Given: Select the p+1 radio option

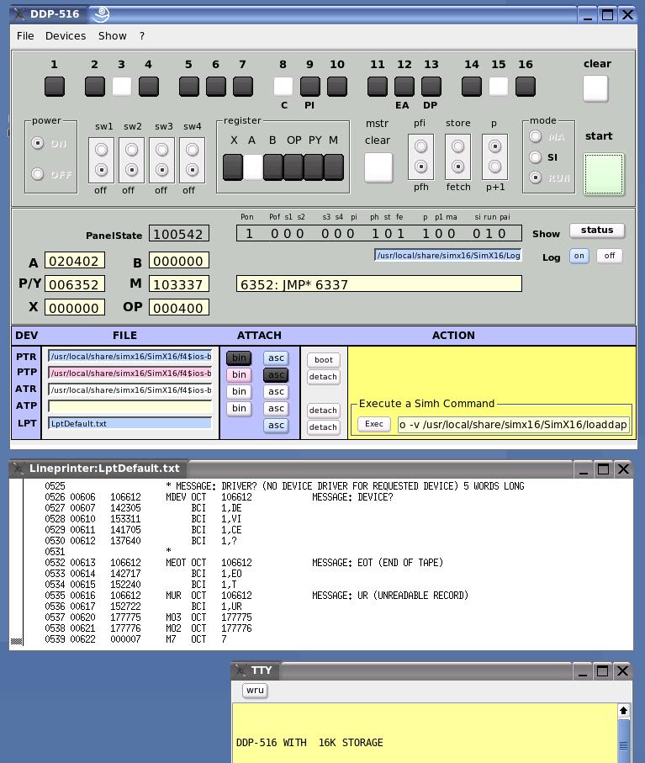Looking at the screenshot, I should coord(494,167).
